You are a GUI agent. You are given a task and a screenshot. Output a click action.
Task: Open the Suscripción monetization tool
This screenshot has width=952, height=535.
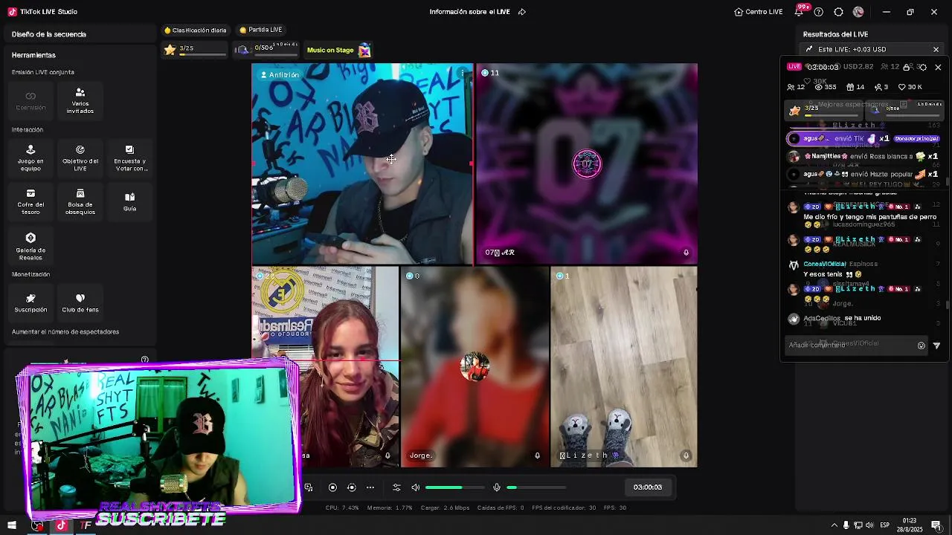[30, 302]
